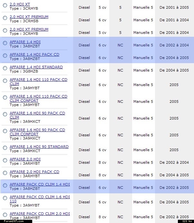Open the AFFAIRE PACK CD CLIM 1.4 HDI link
The image size is (194, 223).
tap(40, 184)
